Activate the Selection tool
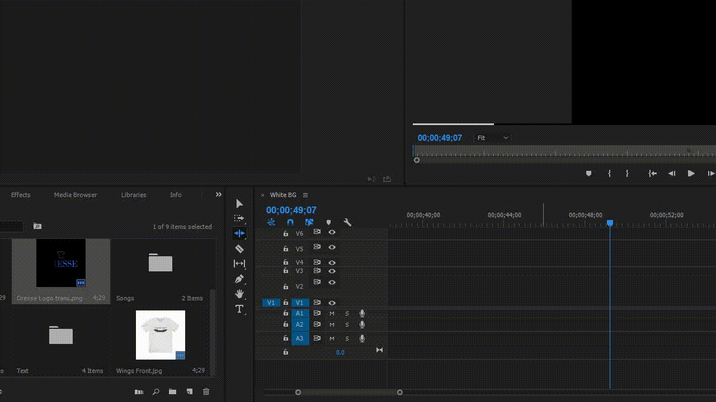The image size is (716, 402). click(x=239, y=203)
